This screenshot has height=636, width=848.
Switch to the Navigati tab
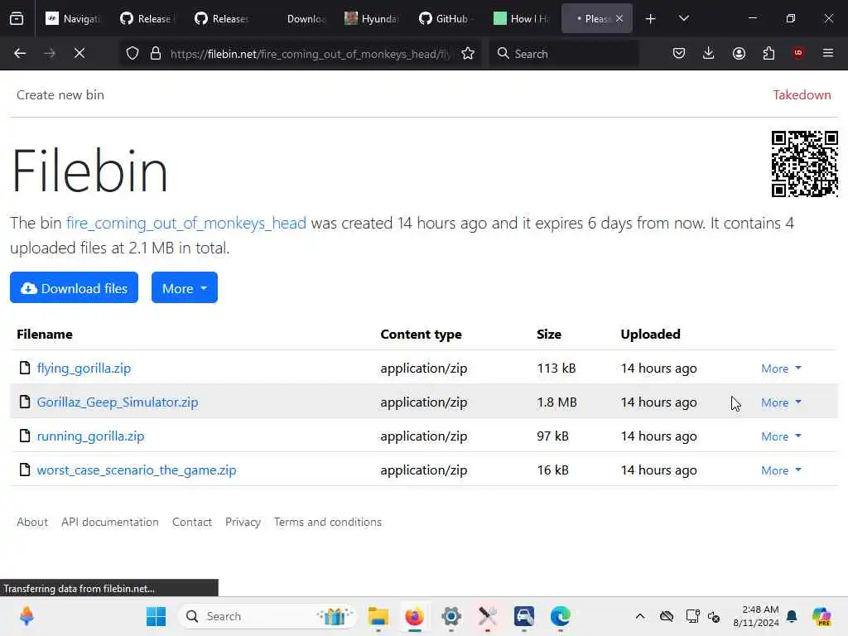pos(73,18)
